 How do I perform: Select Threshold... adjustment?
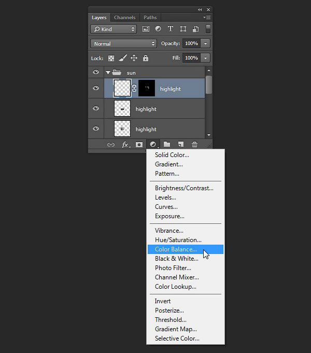click(186, 320)
